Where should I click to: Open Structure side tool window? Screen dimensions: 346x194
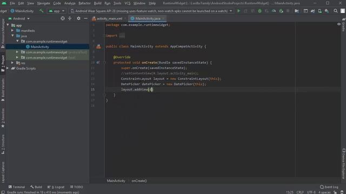(x=3, y=144)
